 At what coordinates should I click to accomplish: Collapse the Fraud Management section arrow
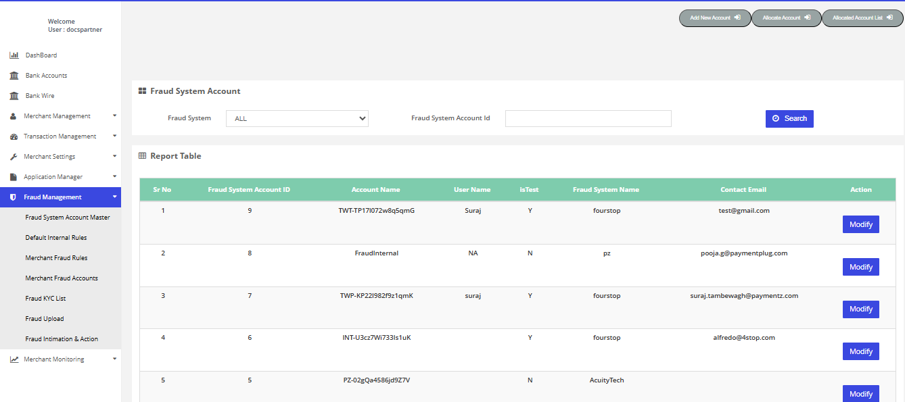click(x=114, y=197)
